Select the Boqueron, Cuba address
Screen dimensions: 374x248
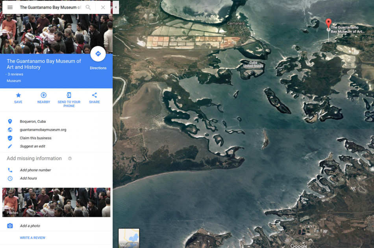click(x=33, y=121)
